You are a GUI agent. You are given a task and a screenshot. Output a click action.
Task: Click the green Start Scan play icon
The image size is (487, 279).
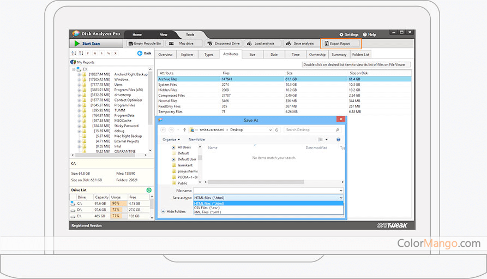point(77,43)
